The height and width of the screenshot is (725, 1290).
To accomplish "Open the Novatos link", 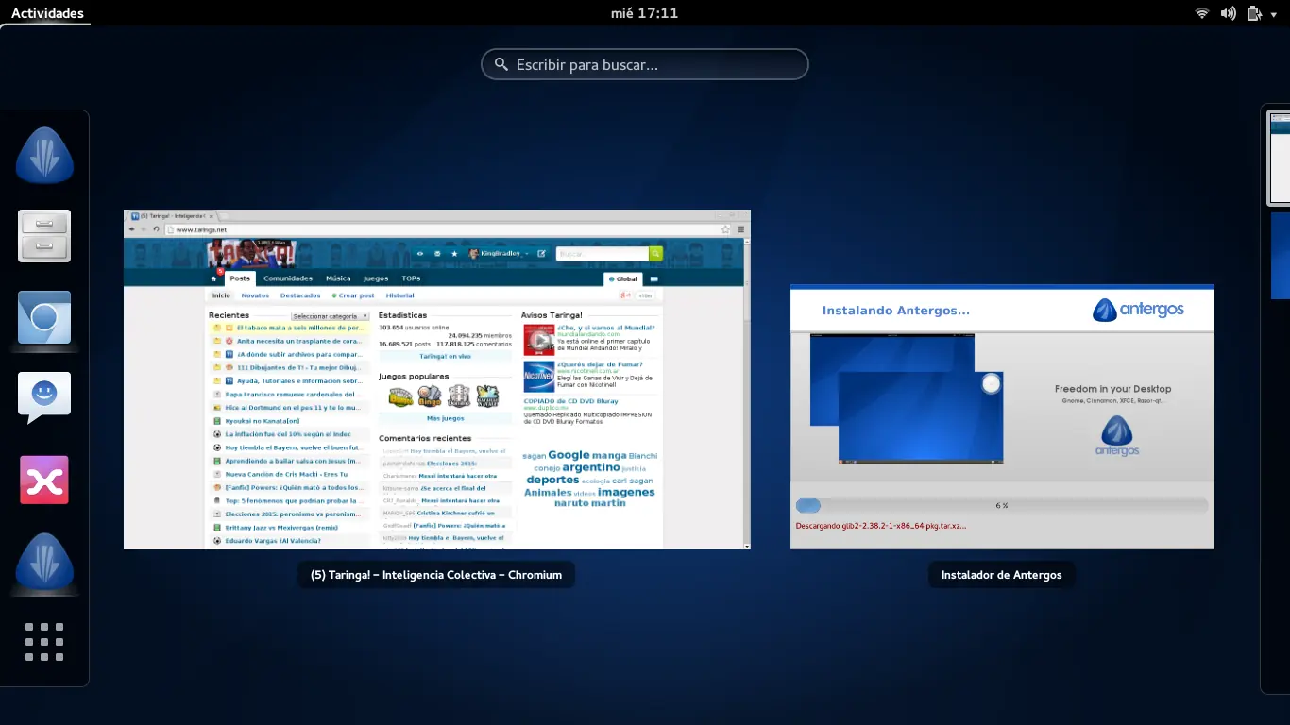I will click(x=255, y=295).
